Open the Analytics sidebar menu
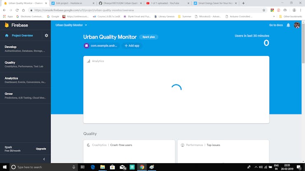305x171 pixels. click(25, 80)
